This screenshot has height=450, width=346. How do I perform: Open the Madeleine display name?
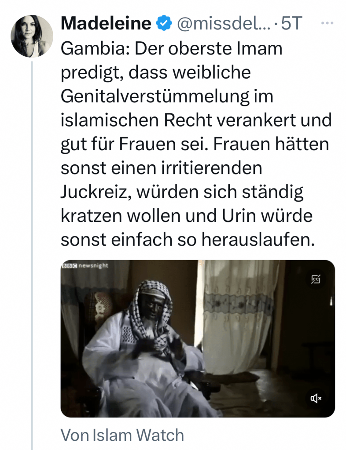[x=106, y=23]
